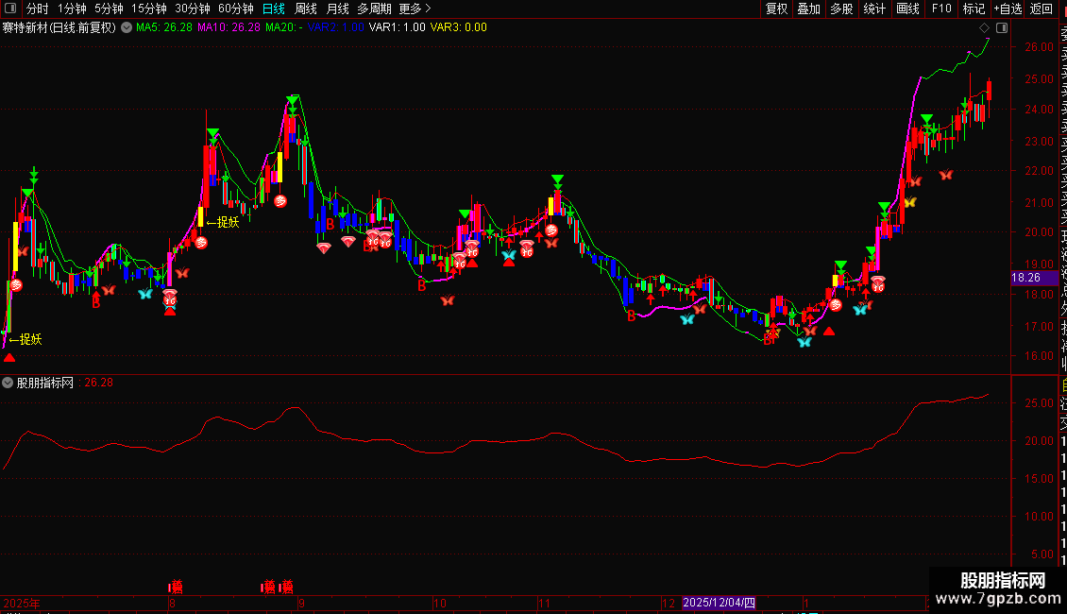This screenshot has height=614, width=1067.
Task: Click the diamond icon at chart top-right
Action: click(985, 27)
